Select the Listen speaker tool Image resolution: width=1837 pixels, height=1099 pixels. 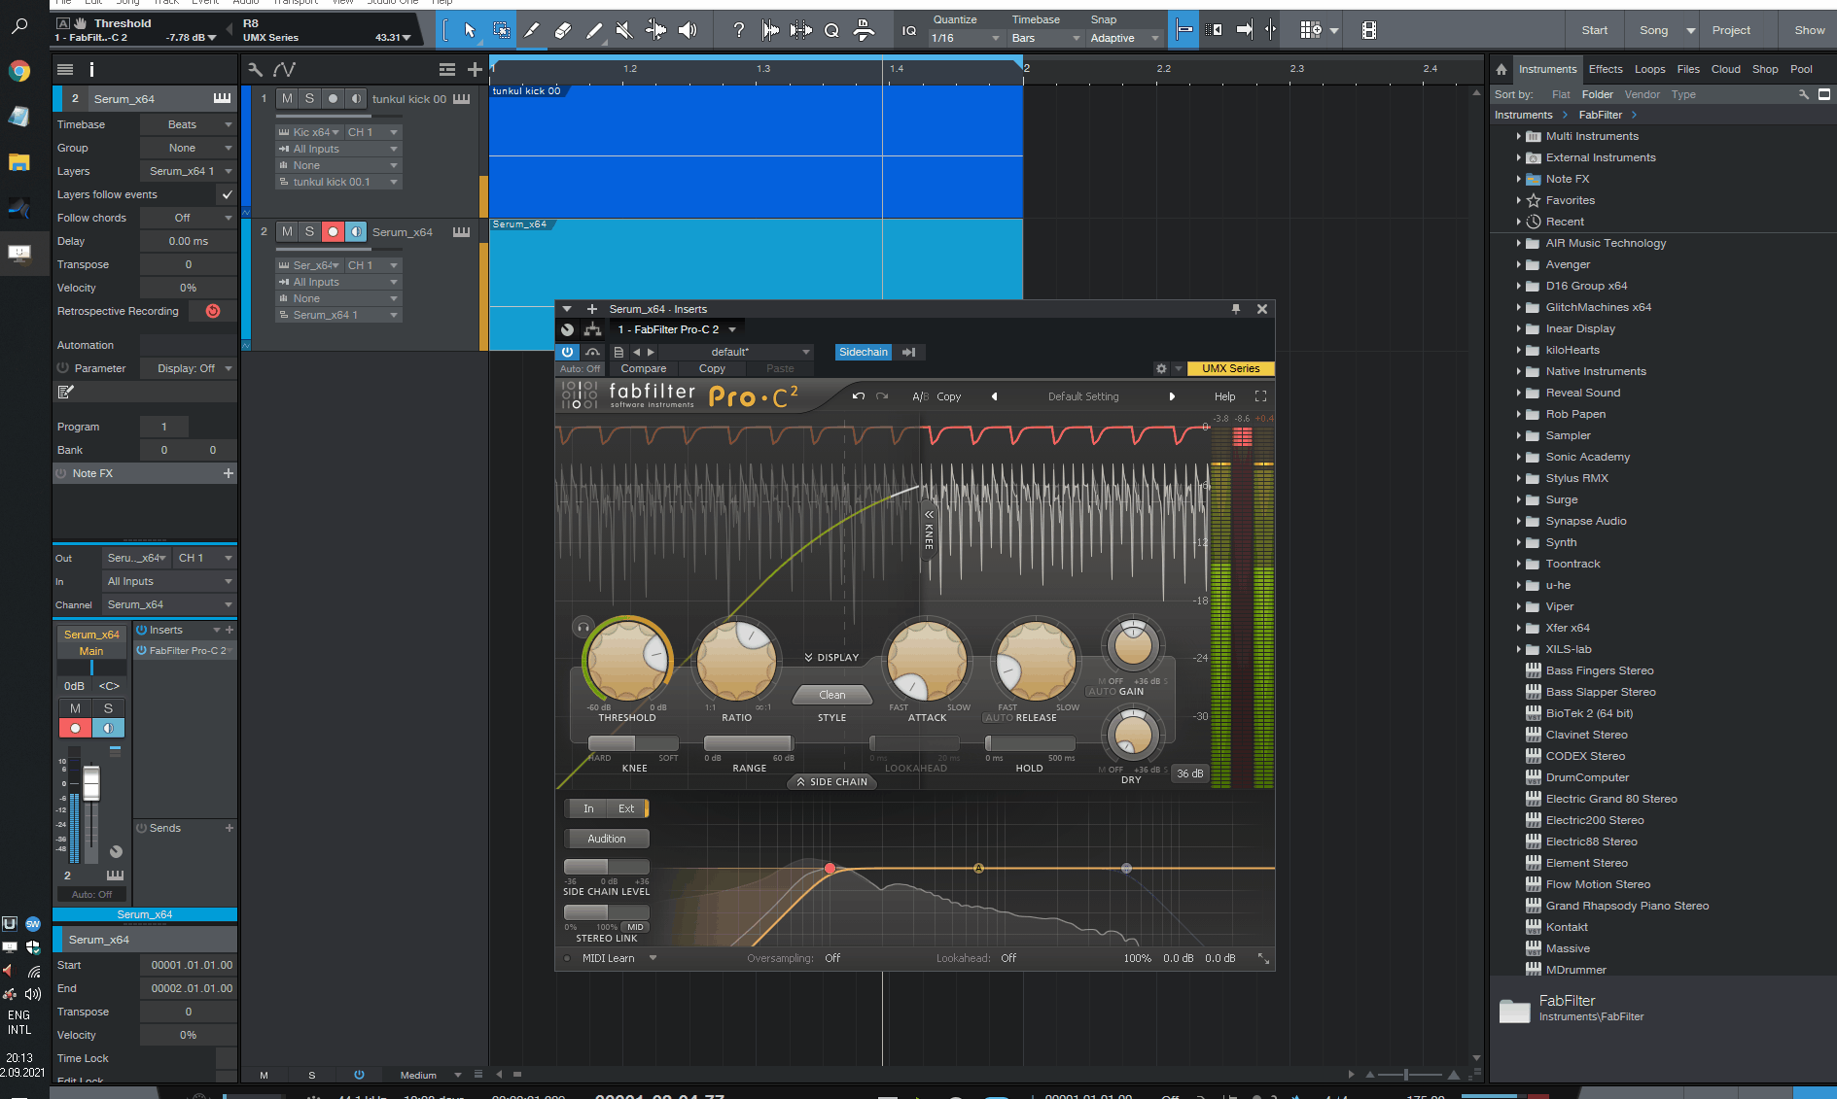coord(688,30)
